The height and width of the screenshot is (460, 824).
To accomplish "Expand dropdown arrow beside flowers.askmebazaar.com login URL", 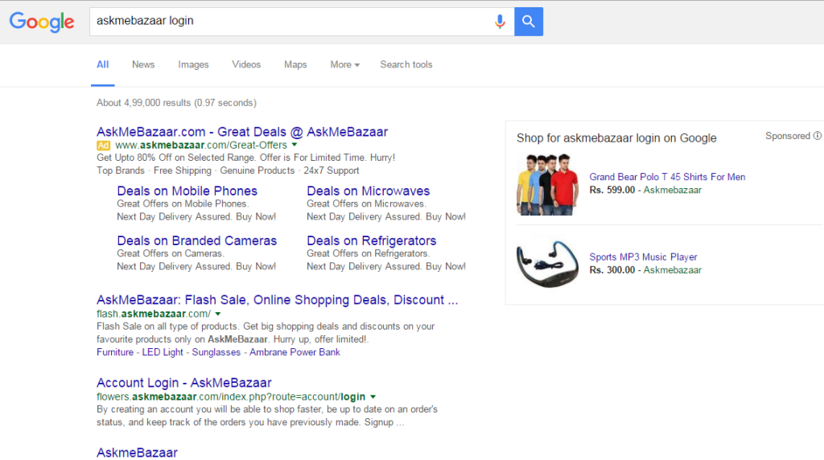I will [373, 396].
